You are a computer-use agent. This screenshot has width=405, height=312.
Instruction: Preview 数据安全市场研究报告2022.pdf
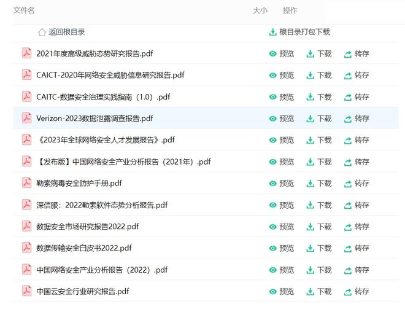coord(282,227)
